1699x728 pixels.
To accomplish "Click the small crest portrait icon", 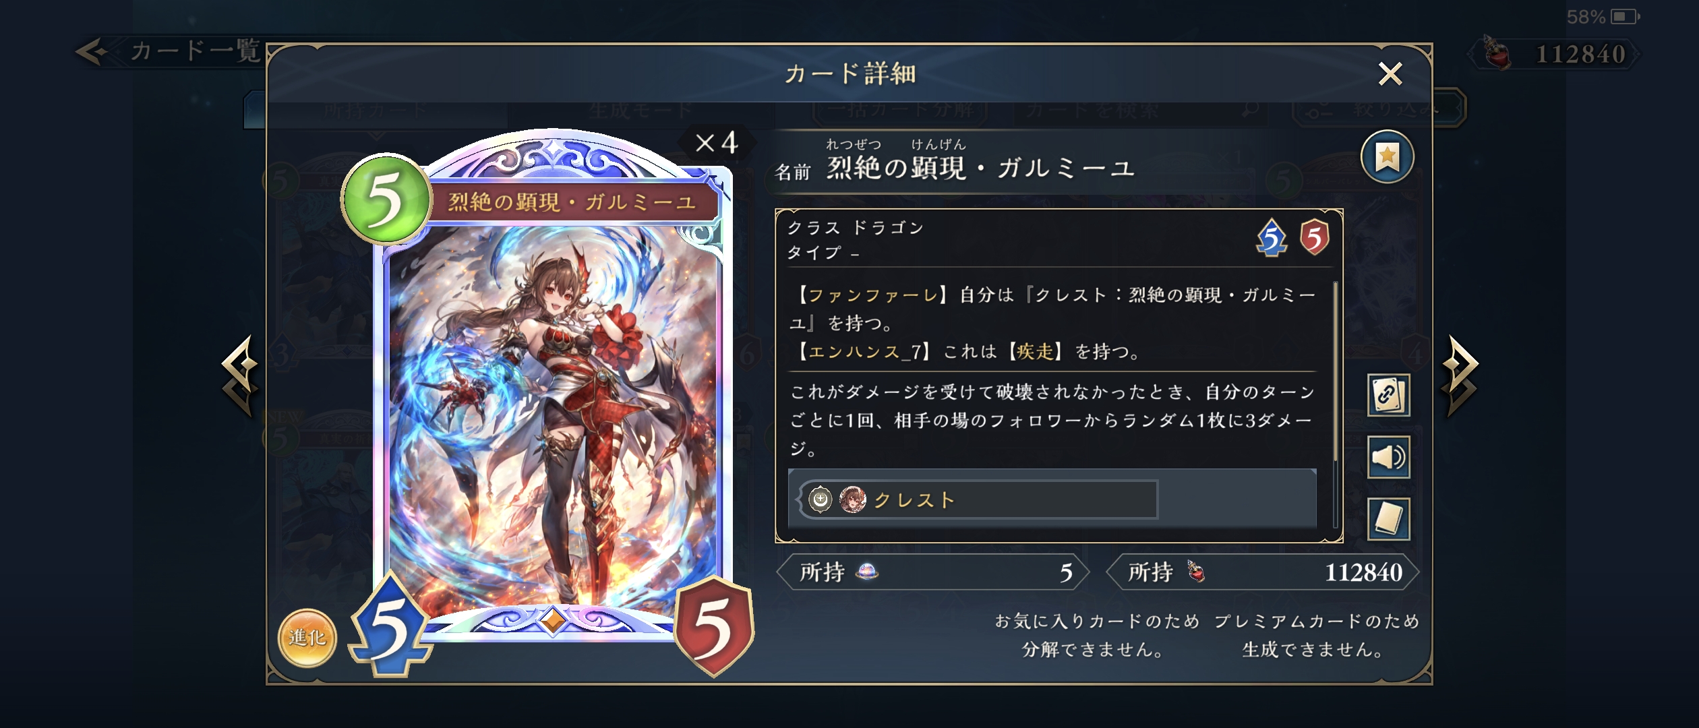I will point(853,499).
